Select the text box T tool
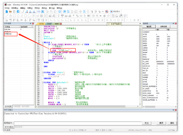This screenshot has height=135, width=183. 45,16
